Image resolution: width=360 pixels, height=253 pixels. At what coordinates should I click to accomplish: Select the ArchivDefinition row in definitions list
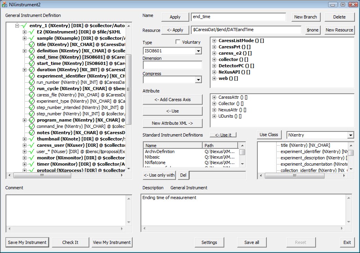[160, 151]
